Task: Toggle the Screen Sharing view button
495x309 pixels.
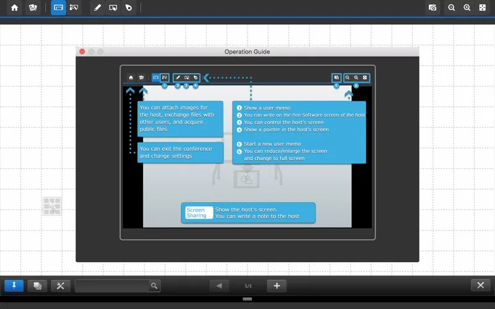Action: click(58, 8)
